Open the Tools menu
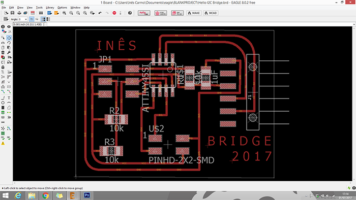This screenshot has height=200, width=356. click(x=39, y=8)
